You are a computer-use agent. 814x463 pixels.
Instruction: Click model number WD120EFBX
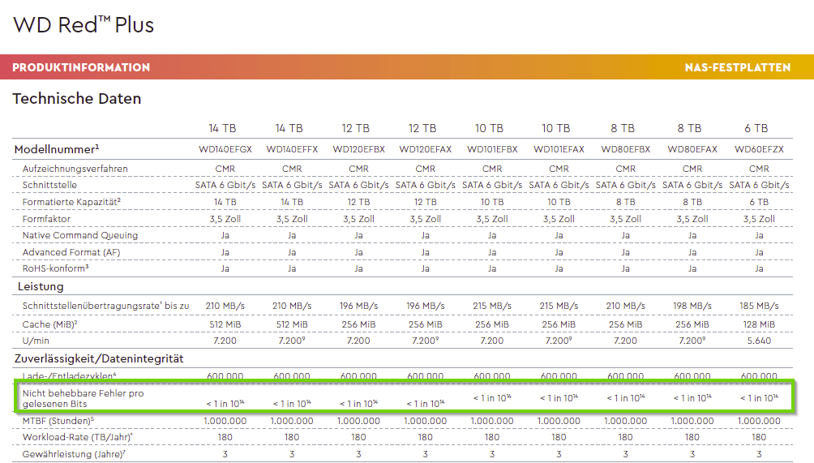[358, 149]
